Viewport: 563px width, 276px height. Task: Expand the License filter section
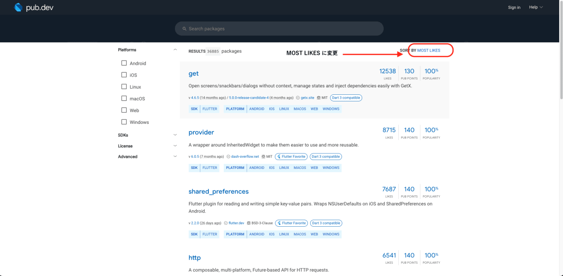pos(175,146)
